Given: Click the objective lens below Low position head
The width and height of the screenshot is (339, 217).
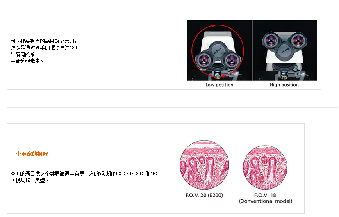Looking at the screenshot, I should pyautogui.click(x=217, y=76).
